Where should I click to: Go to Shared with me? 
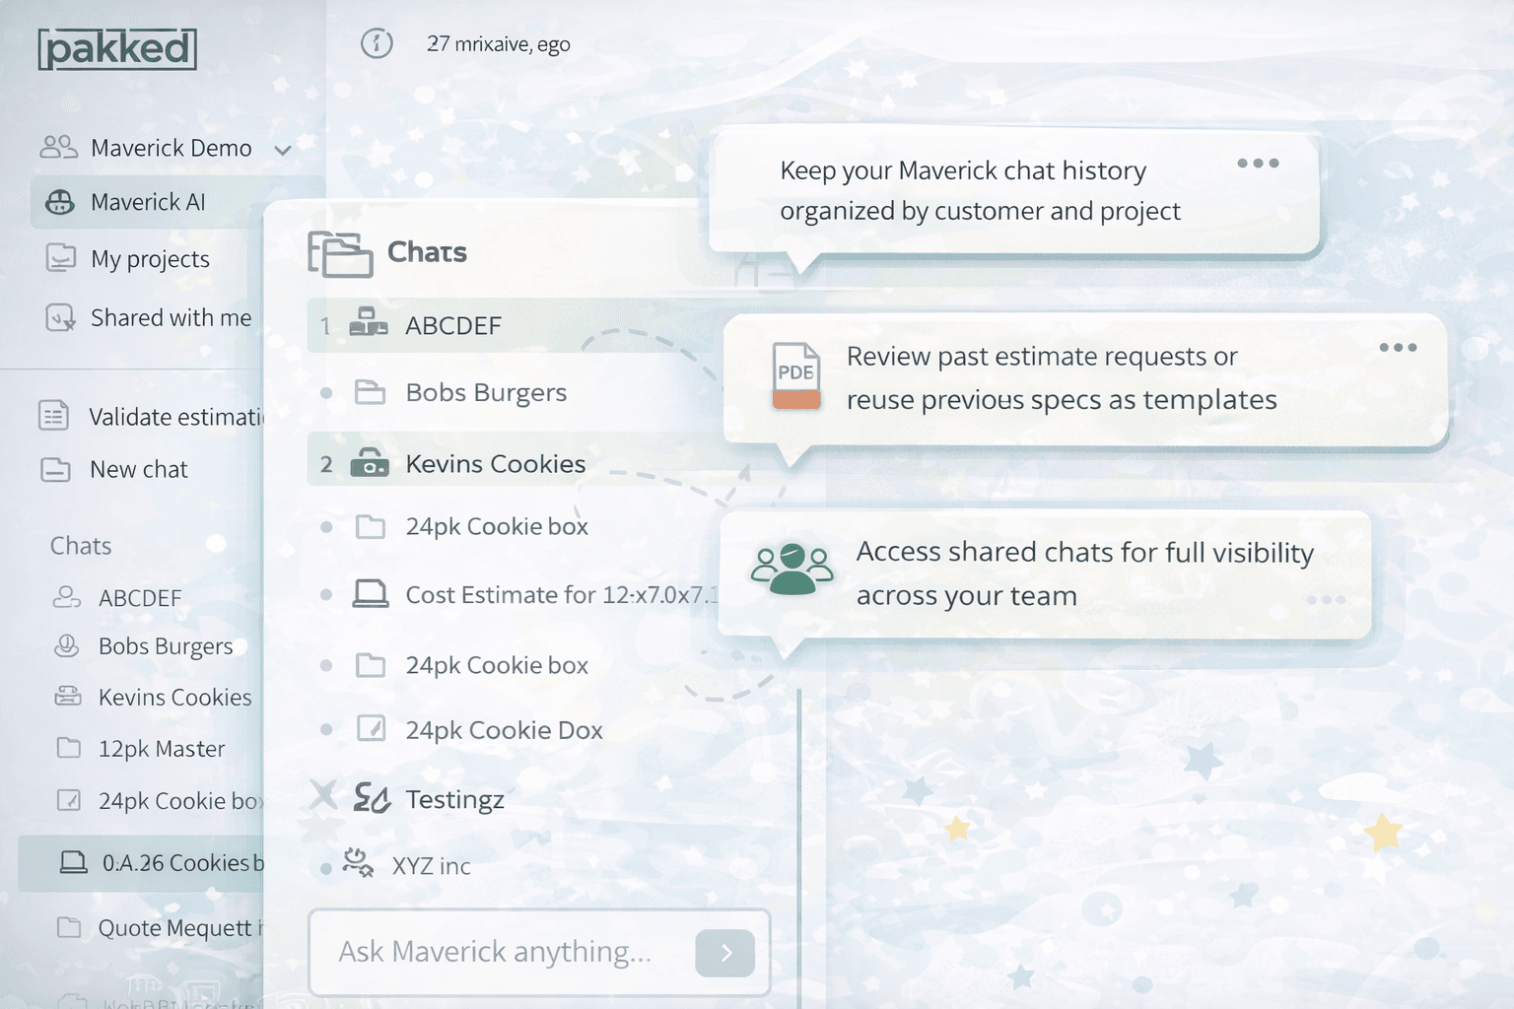point(171,318)
